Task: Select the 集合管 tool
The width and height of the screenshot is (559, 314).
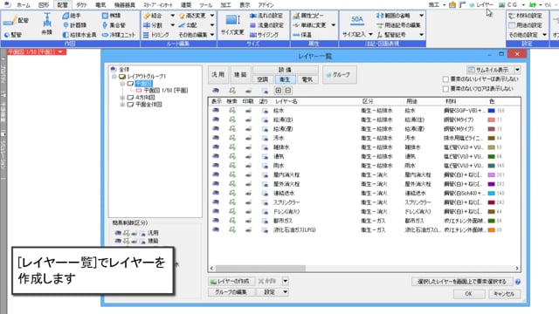Action: pyautogui.click(x=114, y=25)
